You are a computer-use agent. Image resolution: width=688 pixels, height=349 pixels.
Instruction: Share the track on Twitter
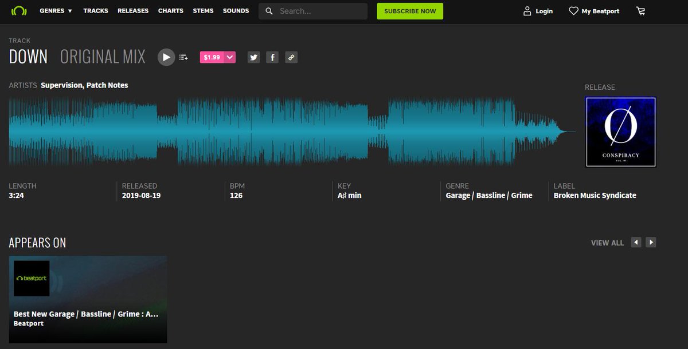coord(254,57)
